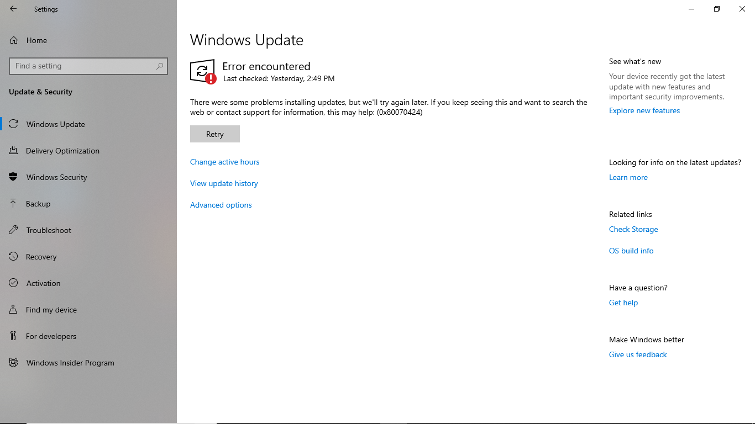755x424 pixels.
Task: Click the Activation checkmark circle icon
Action: [x=14, y=283]
